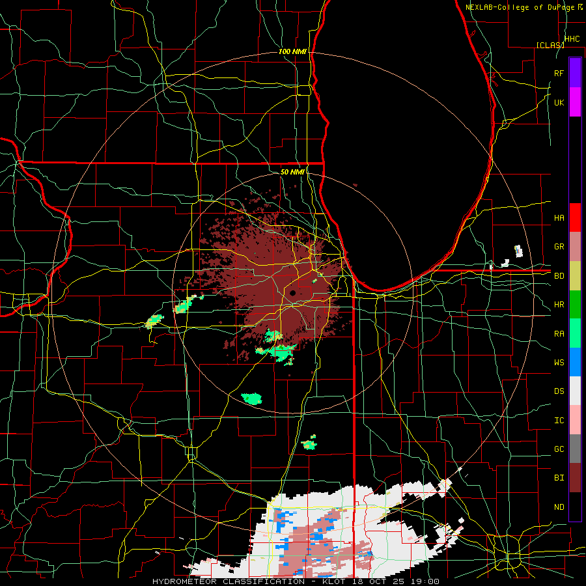Select the BD yellow-olive legend swatch
586x586 pixels.
575,276
